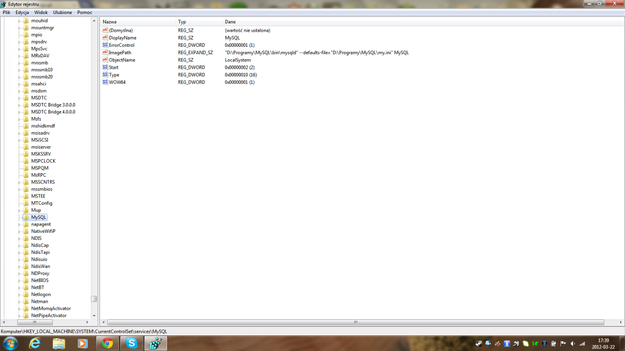Expand the MSDTC Bridge 3.0.0.0 node
Screen dimensions: 625x351
20,105
